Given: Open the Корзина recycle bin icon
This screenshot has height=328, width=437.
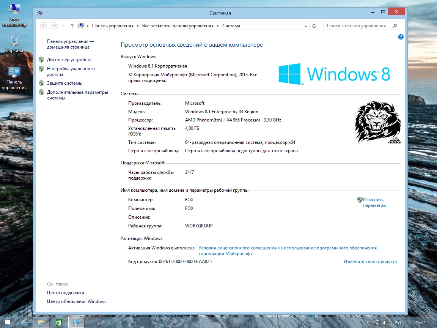Looking at the screenshot, I should (x=14, y=44).
